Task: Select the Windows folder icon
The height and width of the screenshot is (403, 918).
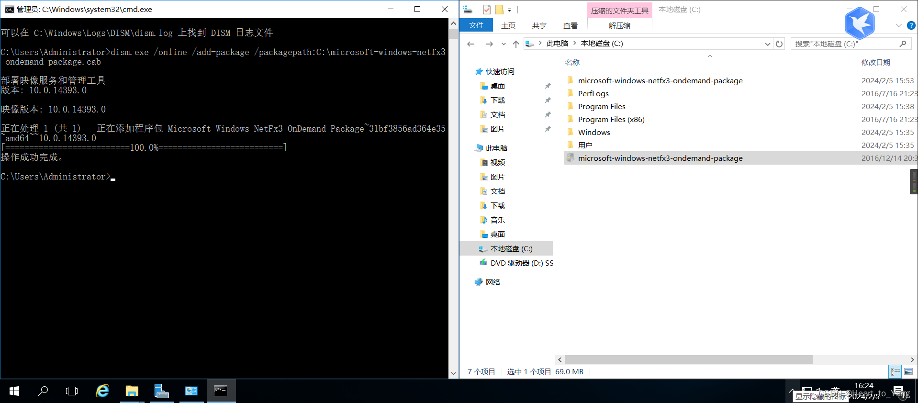Action: coord(570,132)
